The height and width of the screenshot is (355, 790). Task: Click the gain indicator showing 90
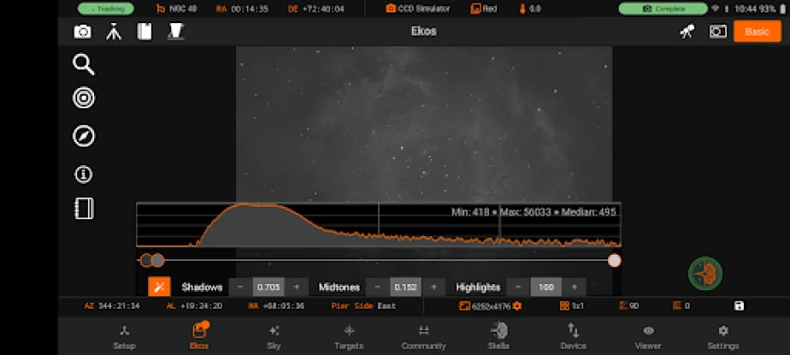(x=628, y=305)
